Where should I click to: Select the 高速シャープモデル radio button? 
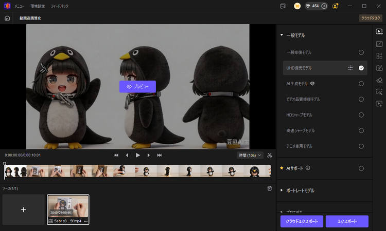tap(361, 130)
